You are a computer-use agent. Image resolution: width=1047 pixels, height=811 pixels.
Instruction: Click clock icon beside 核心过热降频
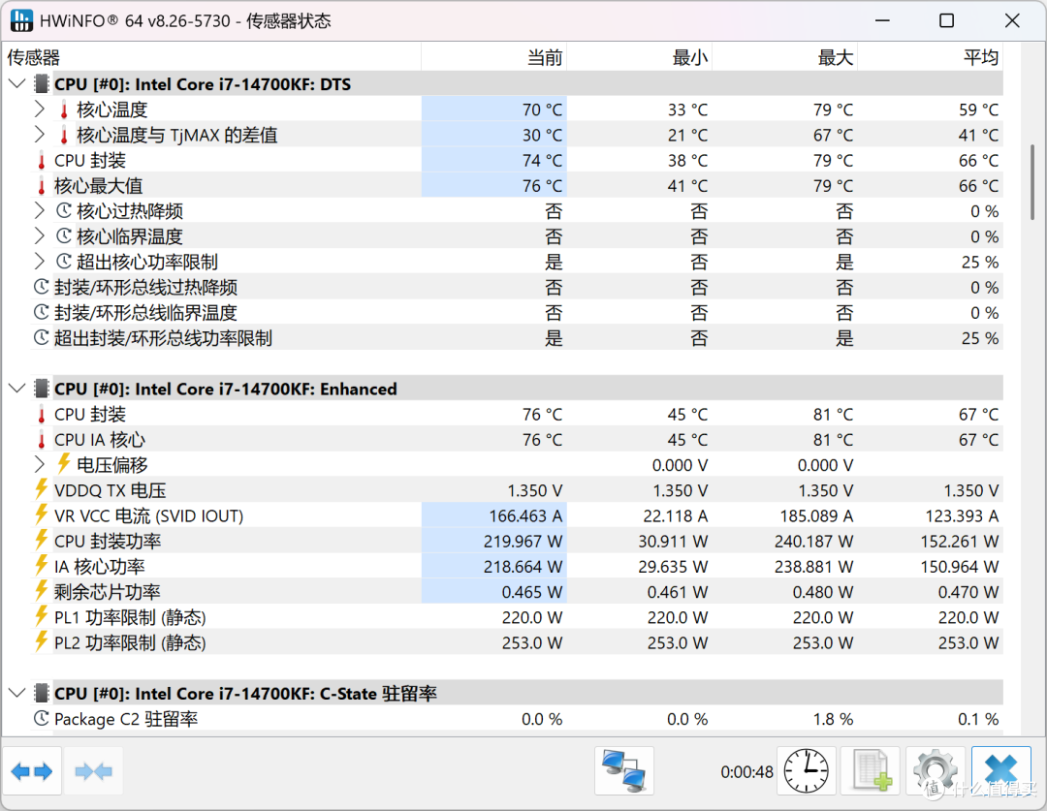point(64,211)
